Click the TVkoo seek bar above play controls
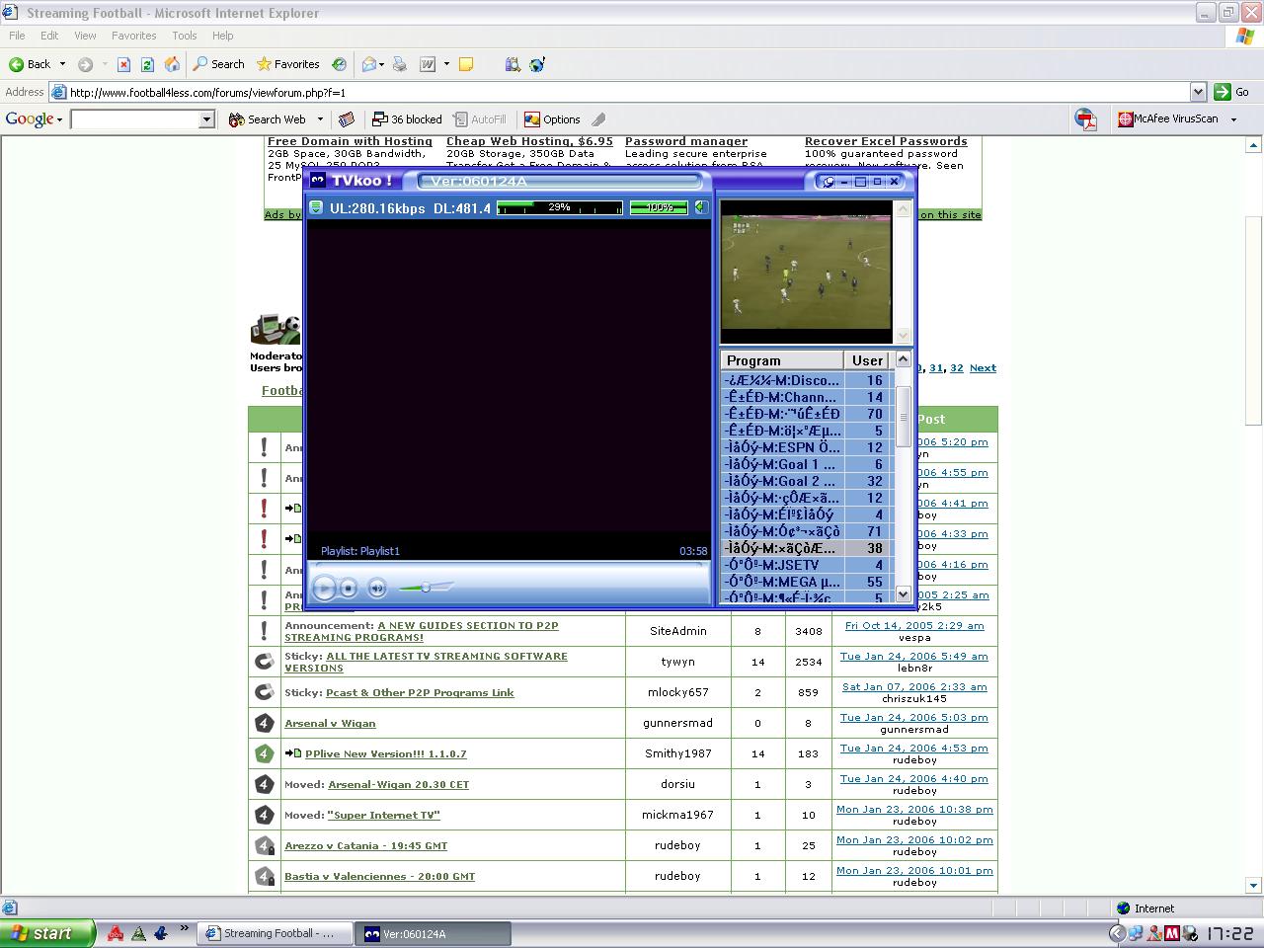This screenshot has height=948, width=1264. pyautogui.click(x=509, y=565)
